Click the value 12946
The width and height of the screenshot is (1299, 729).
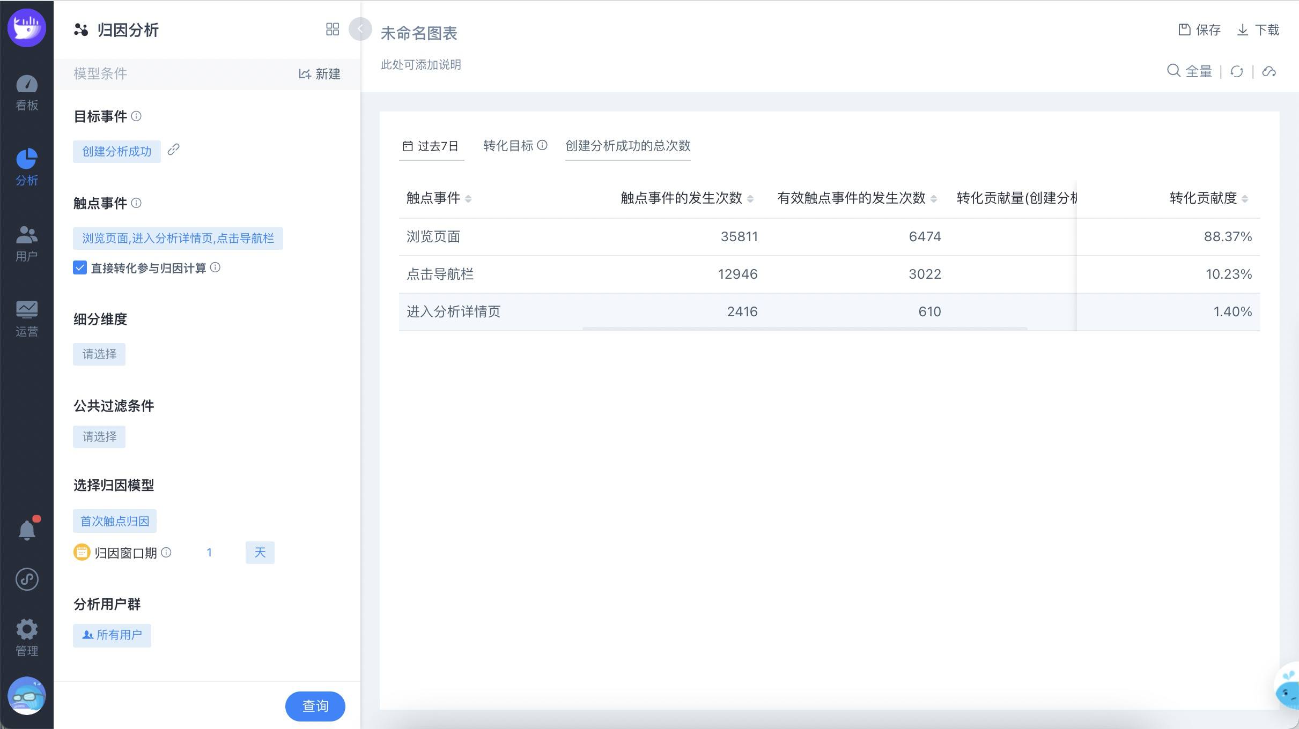pos(737,274)
